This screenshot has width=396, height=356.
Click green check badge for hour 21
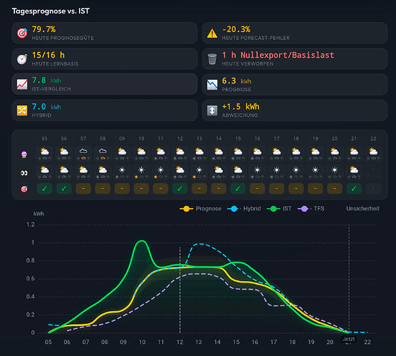354,189
